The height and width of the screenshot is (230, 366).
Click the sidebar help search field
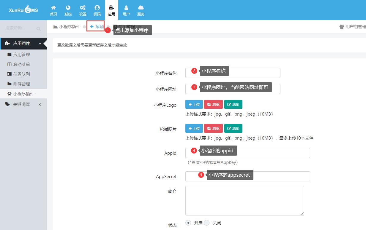click(x=20, y=28)
